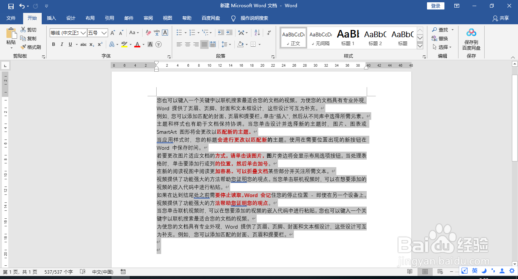Open the 文件 File menu
518x279 pixels.
click(11, 18)
